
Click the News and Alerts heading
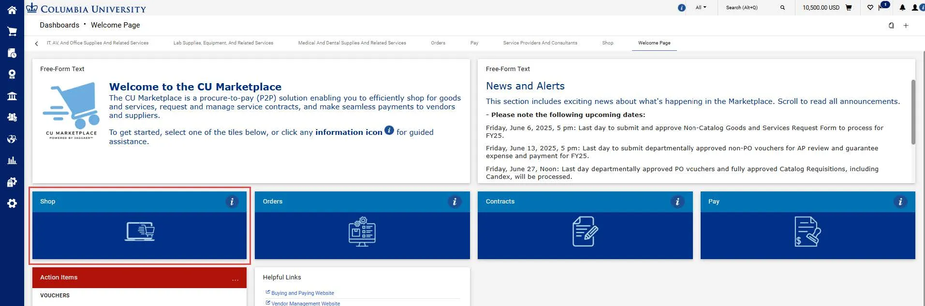pyautogui.click(x=525, y=86)
